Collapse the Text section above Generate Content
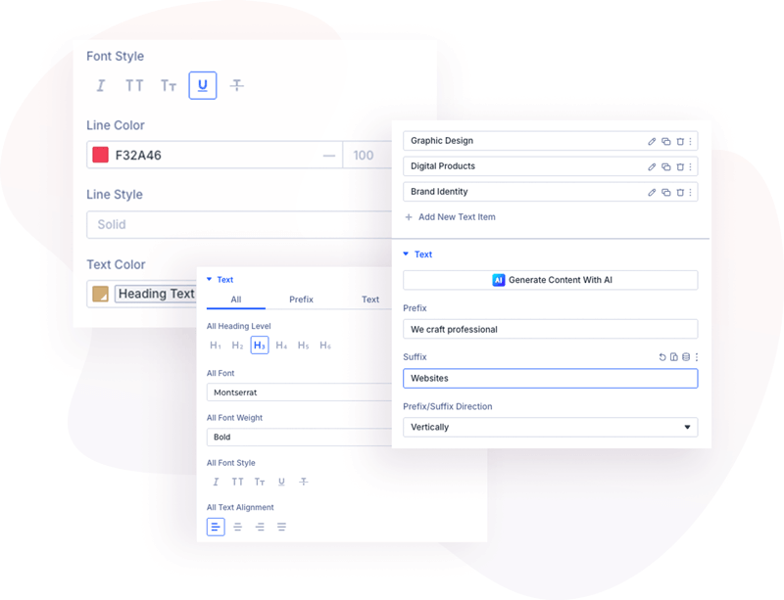 click(407, 254)
